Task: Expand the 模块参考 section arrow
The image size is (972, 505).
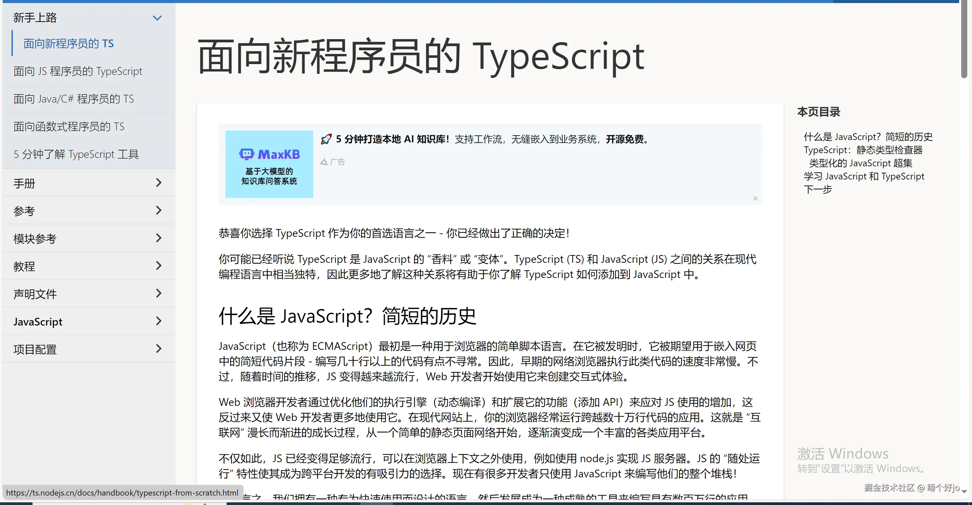Action: (x=159, y=238)
